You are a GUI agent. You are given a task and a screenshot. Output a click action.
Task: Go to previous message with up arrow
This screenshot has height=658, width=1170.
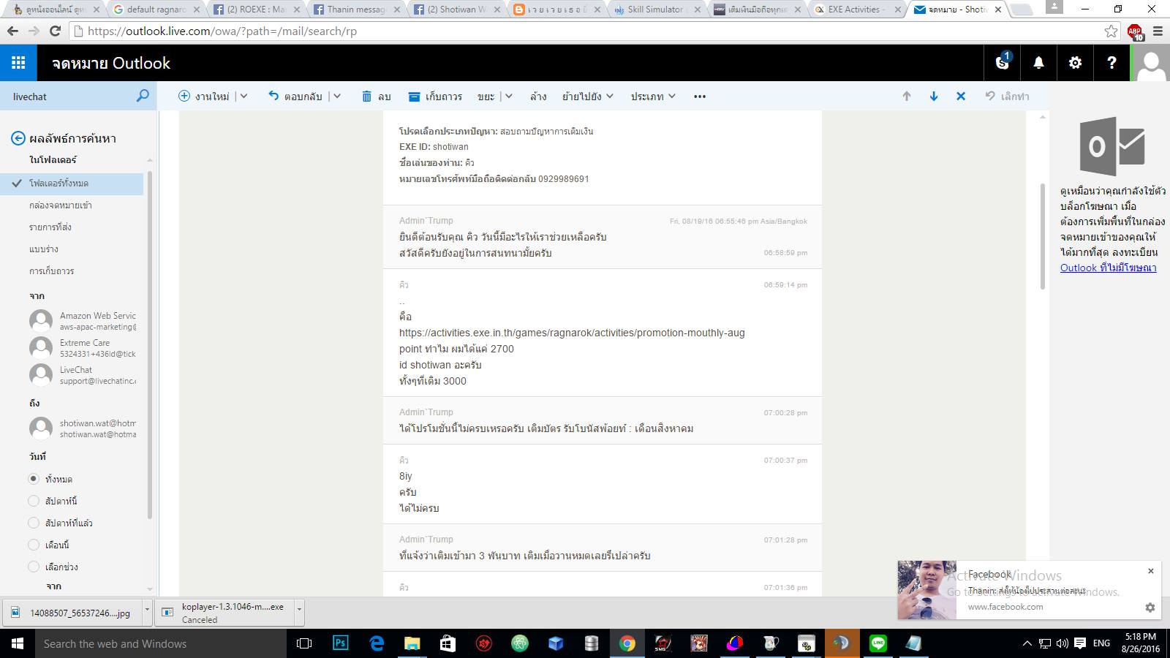[907, 96]
